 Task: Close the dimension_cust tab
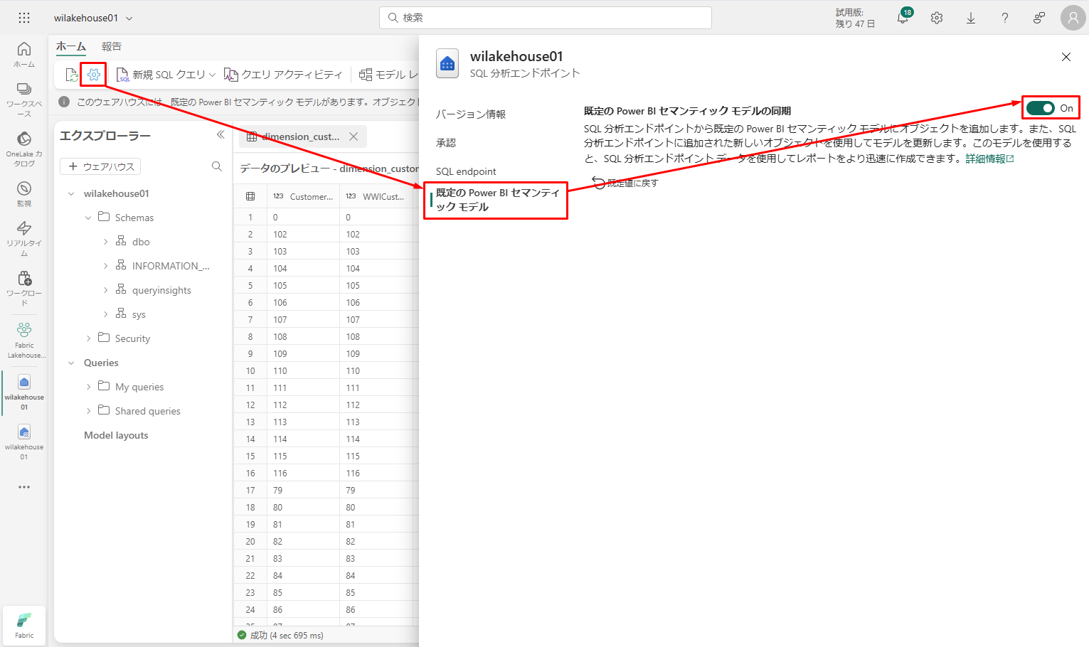(354, 137)
